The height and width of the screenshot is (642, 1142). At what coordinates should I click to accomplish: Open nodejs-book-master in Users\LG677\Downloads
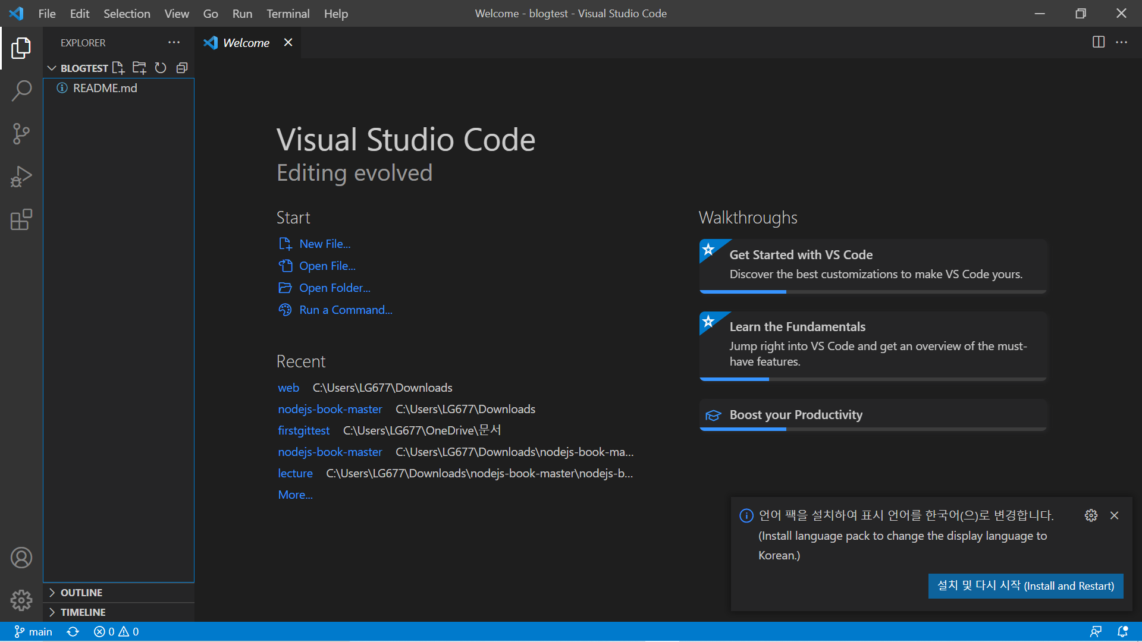click(330, 409)
